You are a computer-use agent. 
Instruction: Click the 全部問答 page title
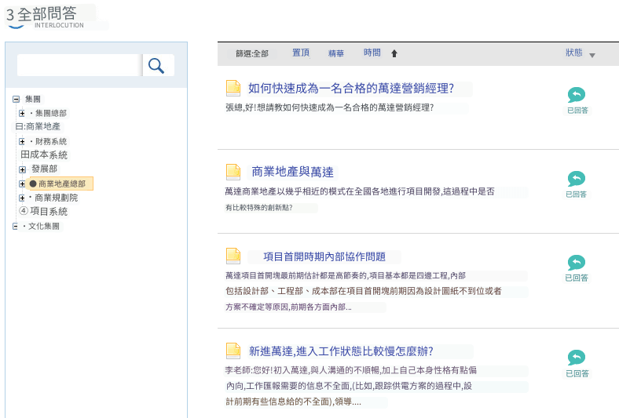pyautogui.click(x=46, y=14)
